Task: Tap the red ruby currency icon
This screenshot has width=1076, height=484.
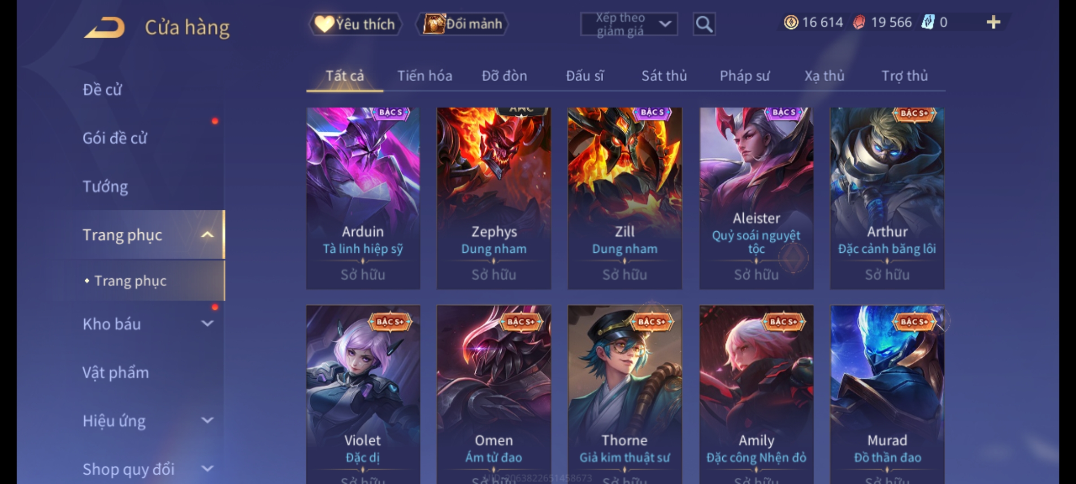Action: (x=859, y=22)
